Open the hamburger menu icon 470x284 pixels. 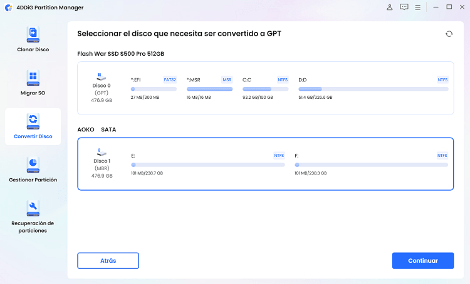pyautogui.click(x=417, y=7)
